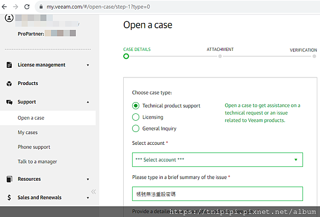
Task: Expand the Resources section arrow
Action: (88, 180)
